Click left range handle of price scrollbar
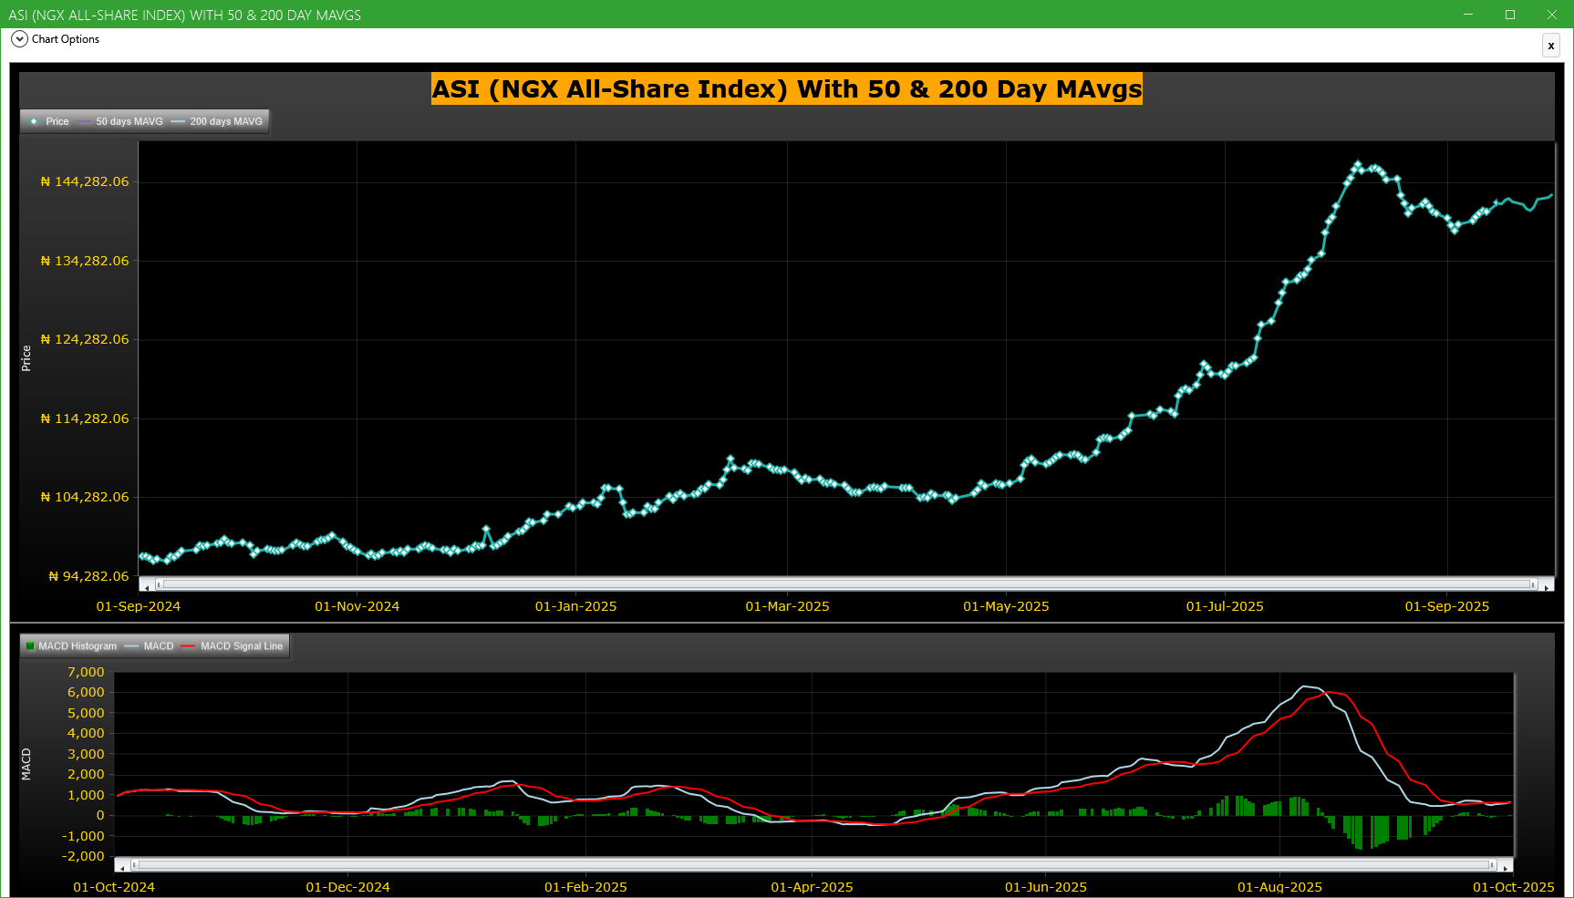The image size is (1574, 898). (159, 584)
